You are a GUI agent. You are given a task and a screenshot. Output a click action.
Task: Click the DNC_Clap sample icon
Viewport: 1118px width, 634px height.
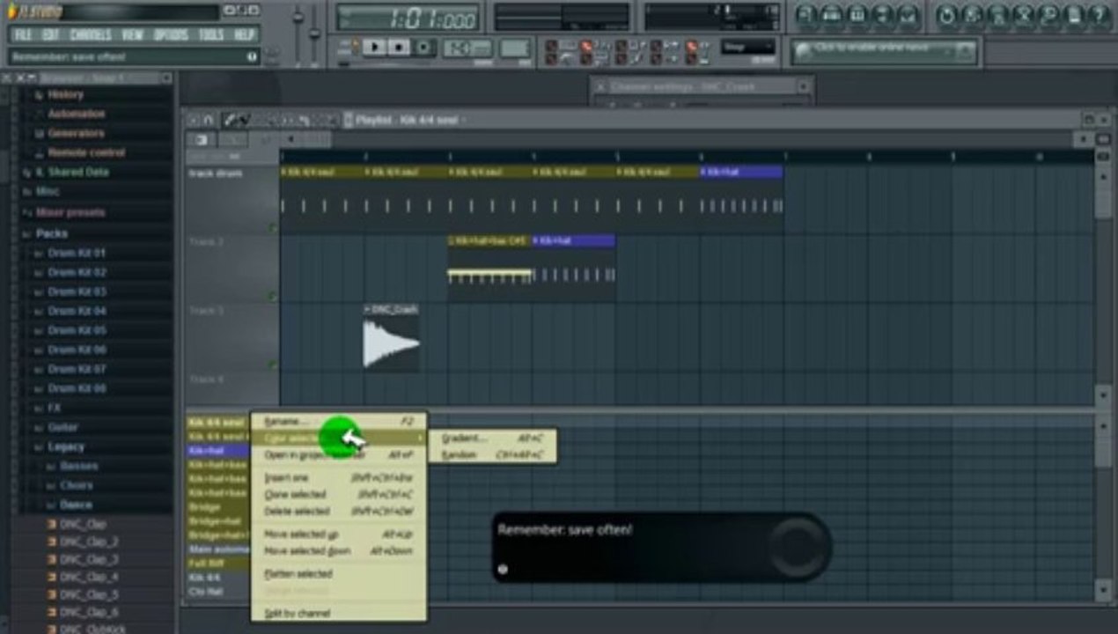tap(52, 525)
